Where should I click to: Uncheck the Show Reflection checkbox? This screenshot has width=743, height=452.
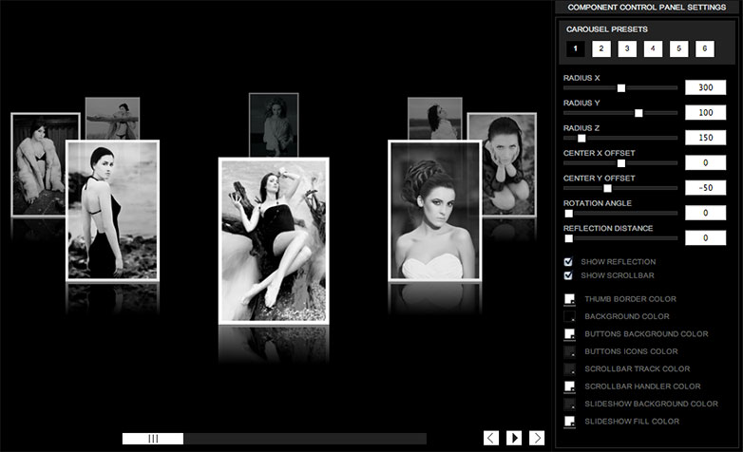point(568,261)
